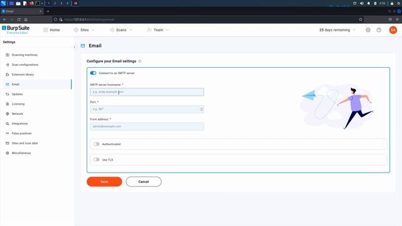
Task: Select the Licensing document icon
Action: point(7,104)
